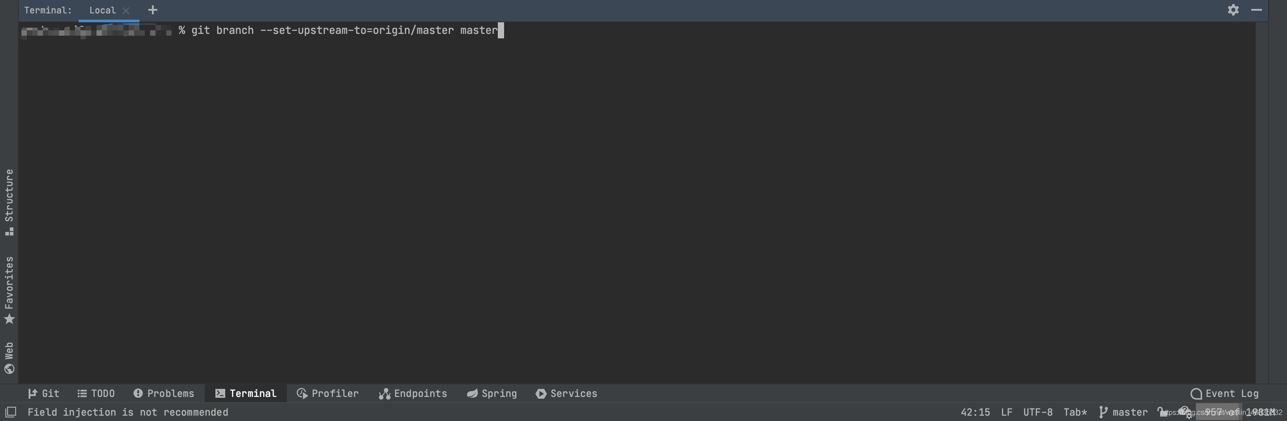The height and width of the screenshot is (421, 1287).
Task: Close the Local terminal tab
Action: tap(126, 10)
